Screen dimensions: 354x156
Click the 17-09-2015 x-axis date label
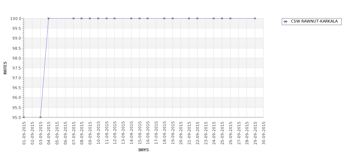pos(156,133)
